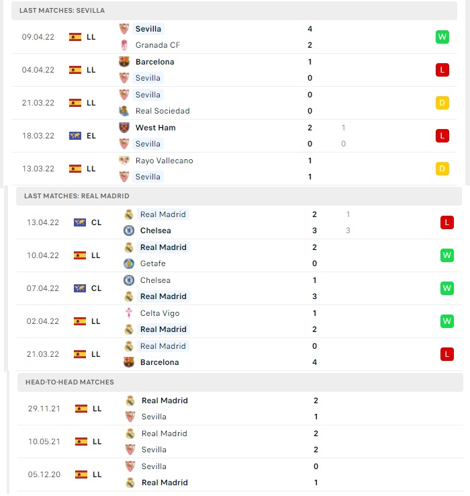Open the Last Matches: Real Madrid header
Screen dimensions: 470x496
pyautogui.click(x=239, y=196)
